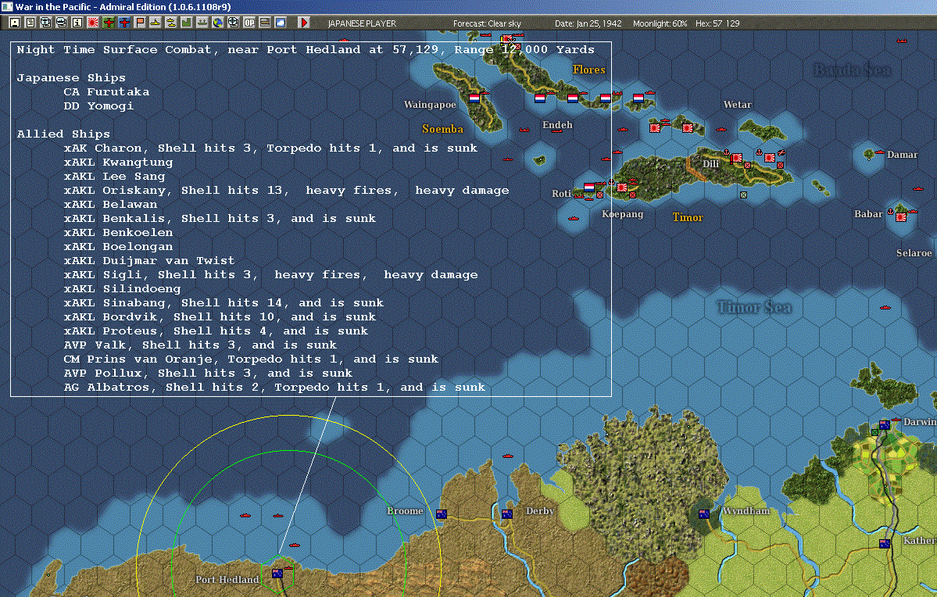
Task: Open the OP operations report icon
Action: pos(249,23)
